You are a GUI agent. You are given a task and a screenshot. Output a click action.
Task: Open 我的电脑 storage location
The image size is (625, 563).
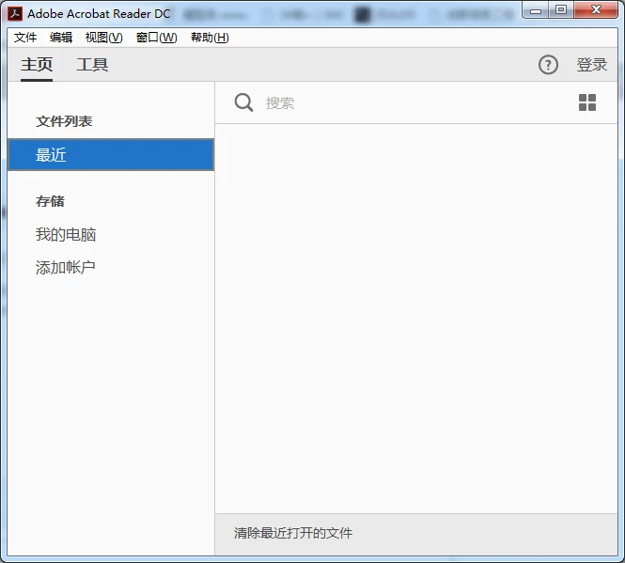tap(66, 234)
